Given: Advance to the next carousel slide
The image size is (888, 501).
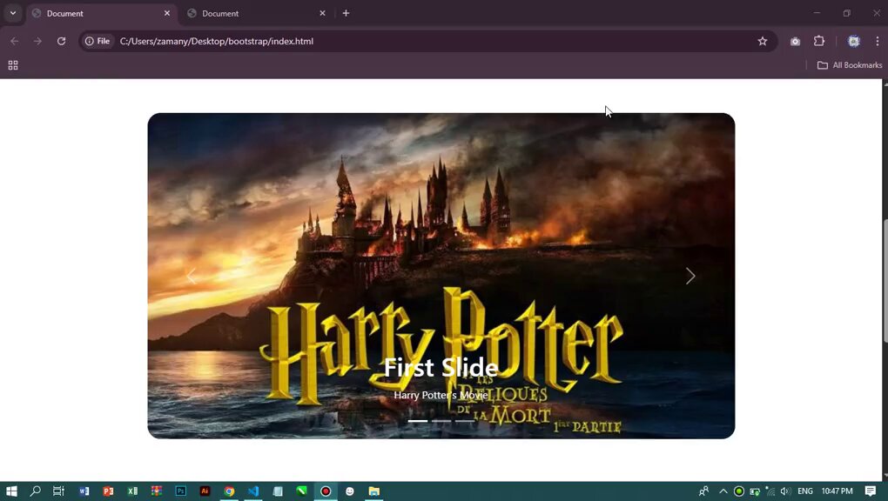Looking at the screenshot, I should pyautogui.click(x=690, y=277).
